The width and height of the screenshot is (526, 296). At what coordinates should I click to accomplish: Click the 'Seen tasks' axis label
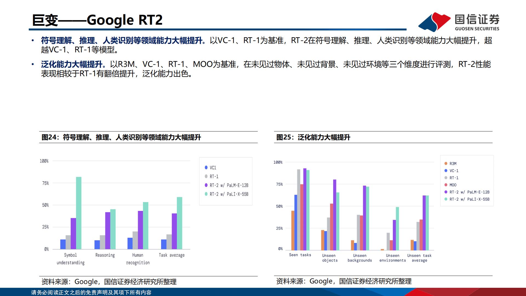tap(300, 255)
